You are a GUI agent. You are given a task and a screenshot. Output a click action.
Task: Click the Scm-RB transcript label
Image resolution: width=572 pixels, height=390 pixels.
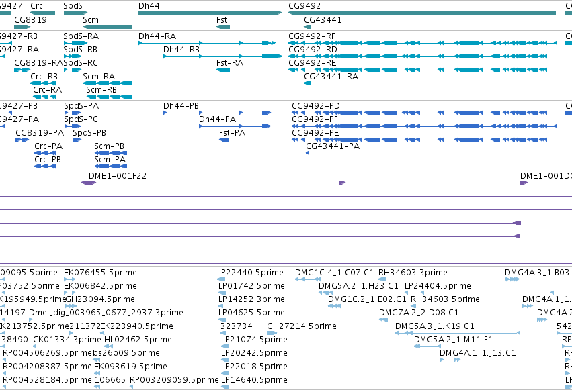(x=101, y=90)
